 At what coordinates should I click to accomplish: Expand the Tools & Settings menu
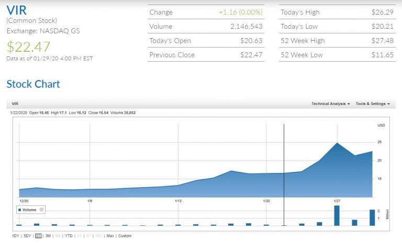click(x=372, y=103)
